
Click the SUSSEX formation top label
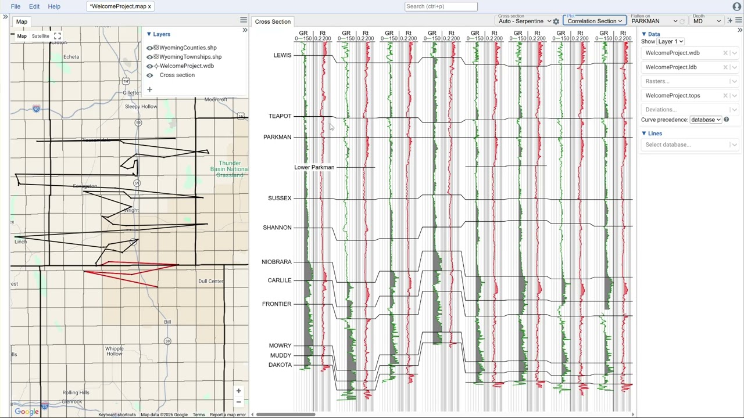(280, 198)
